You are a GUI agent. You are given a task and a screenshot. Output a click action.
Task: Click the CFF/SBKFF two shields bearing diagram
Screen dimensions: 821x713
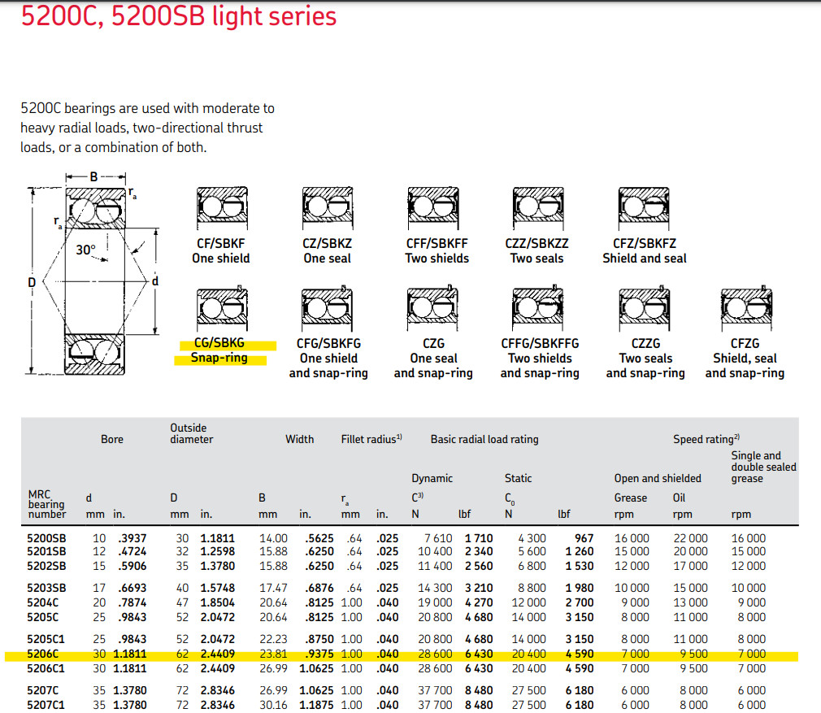tap(433, 208)
